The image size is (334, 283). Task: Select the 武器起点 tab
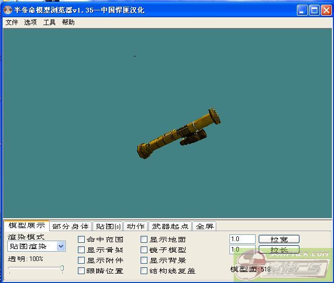(x=170, y=227)
